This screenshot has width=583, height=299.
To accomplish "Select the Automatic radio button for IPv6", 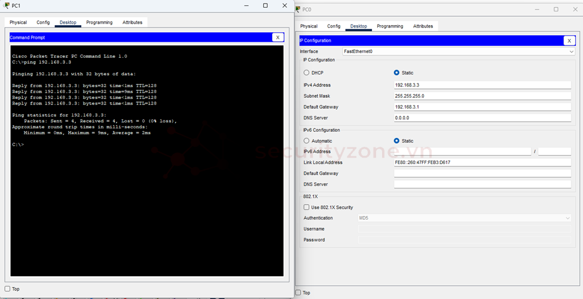I will point(306,141).
